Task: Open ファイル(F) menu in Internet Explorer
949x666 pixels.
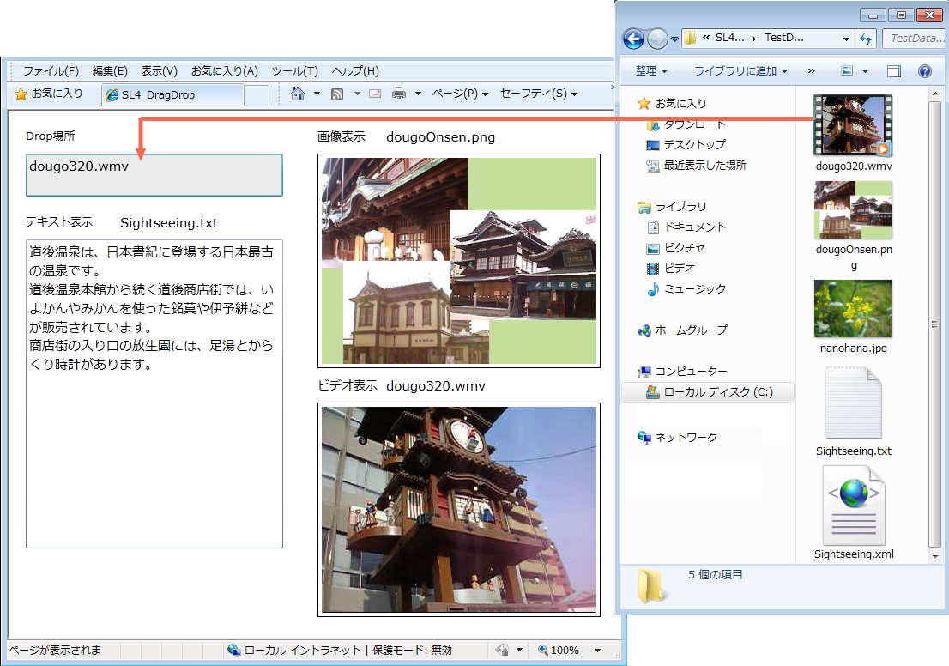Action: click(51, 71)
